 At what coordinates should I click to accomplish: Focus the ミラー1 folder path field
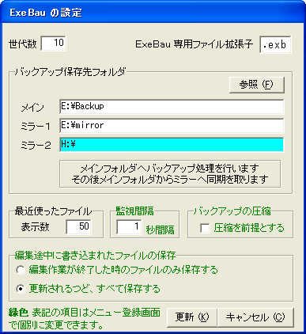(172, 126)
